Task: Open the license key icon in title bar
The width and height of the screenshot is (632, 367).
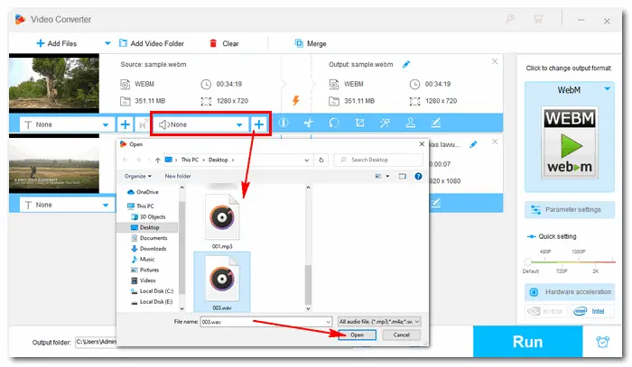Action: tap(510, 19)
